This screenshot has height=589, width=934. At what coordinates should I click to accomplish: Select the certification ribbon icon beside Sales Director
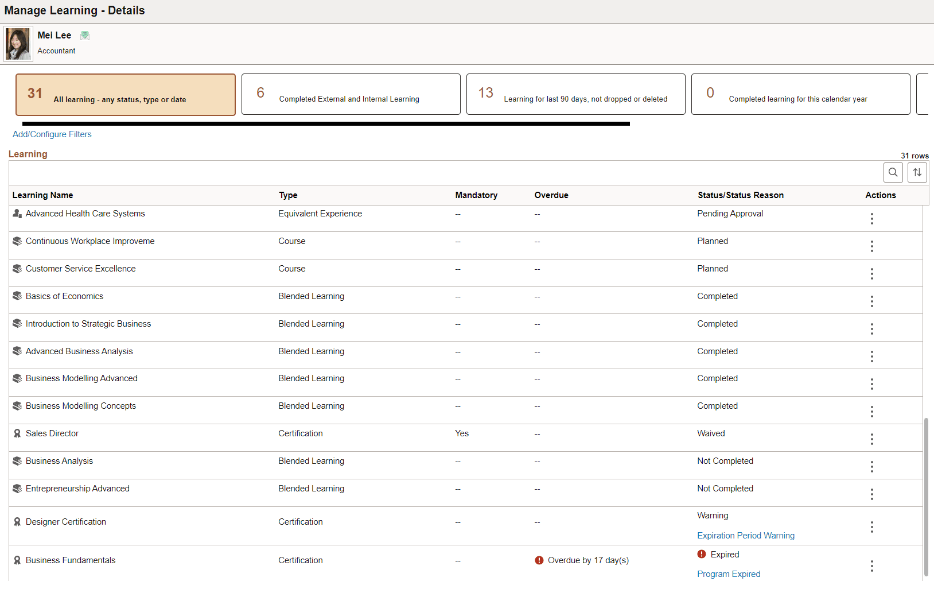(x=16, y=433)
